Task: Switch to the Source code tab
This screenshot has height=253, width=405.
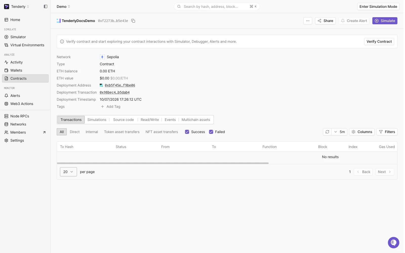Action: click(124, 120)
